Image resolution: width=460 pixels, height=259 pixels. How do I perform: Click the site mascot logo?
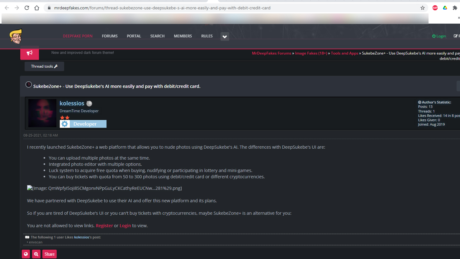16,36
